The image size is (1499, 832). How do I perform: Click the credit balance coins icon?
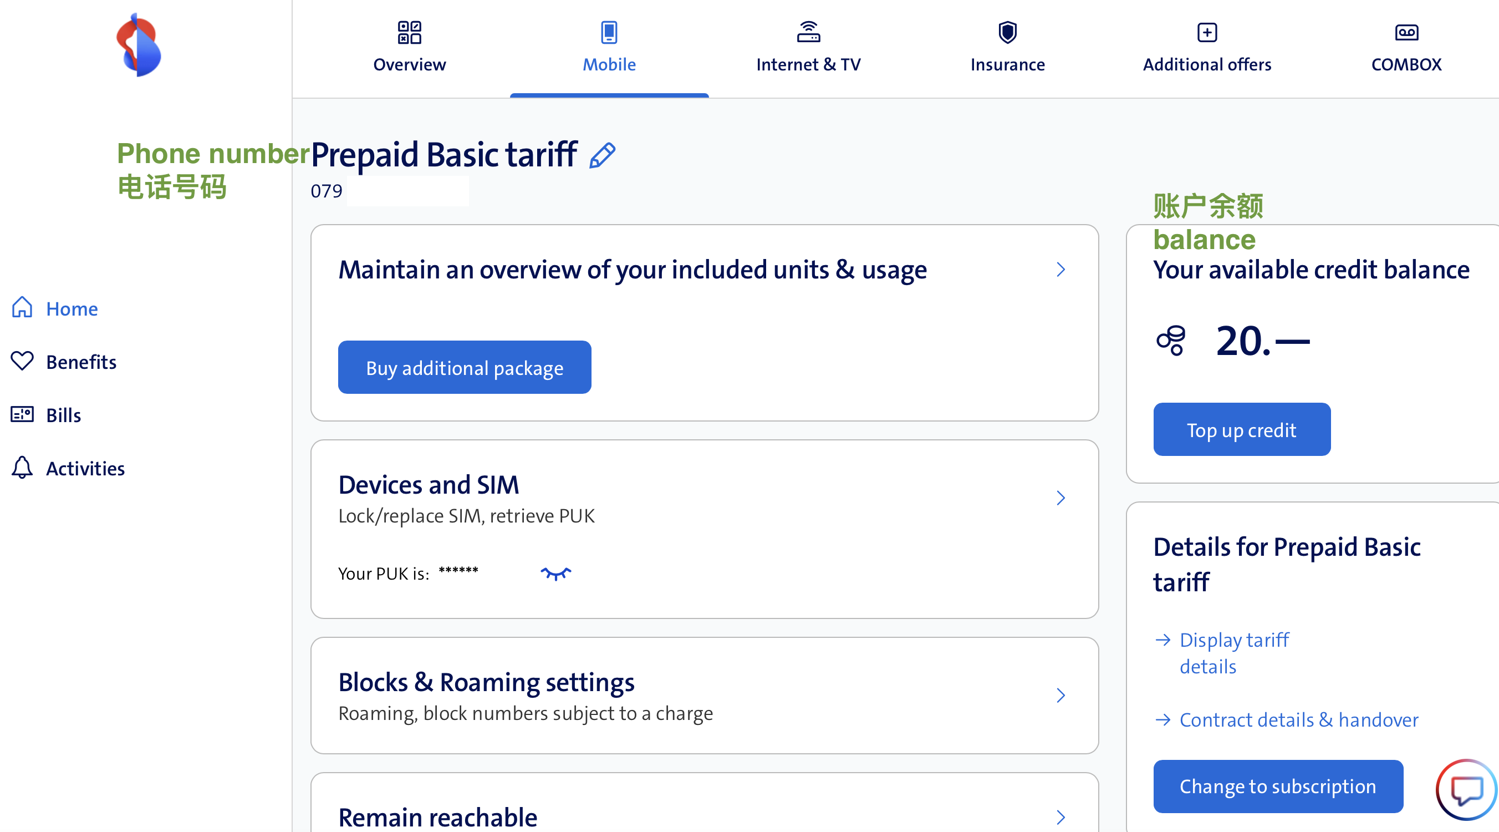pos(1171,341)
